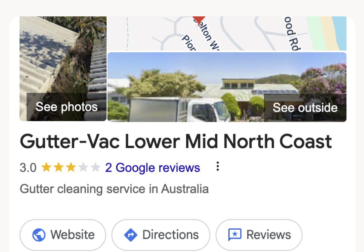Click the 3.0 rating number

coord(28,168)
